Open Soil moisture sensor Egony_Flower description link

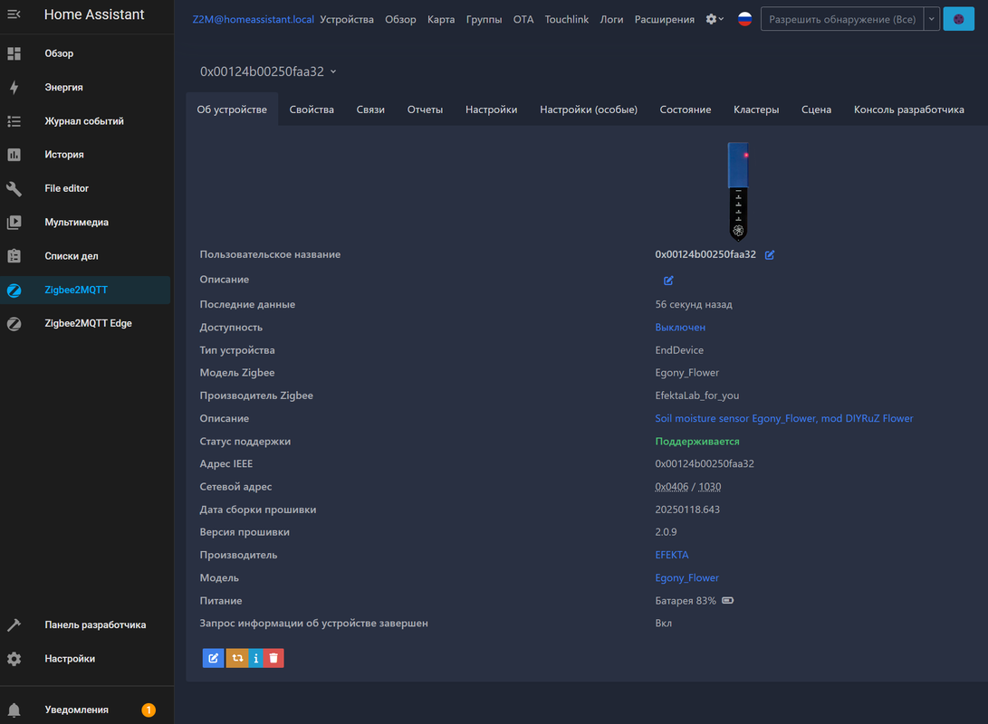(784, 419)
